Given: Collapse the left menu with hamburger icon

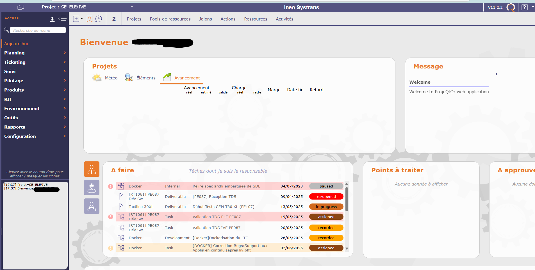Looking at the screenshot, I should 62,19.
